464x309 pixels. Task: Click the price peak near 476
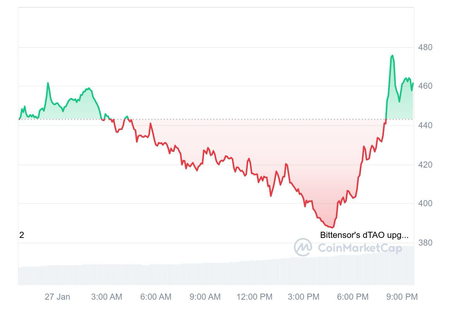tap(392, 56)
